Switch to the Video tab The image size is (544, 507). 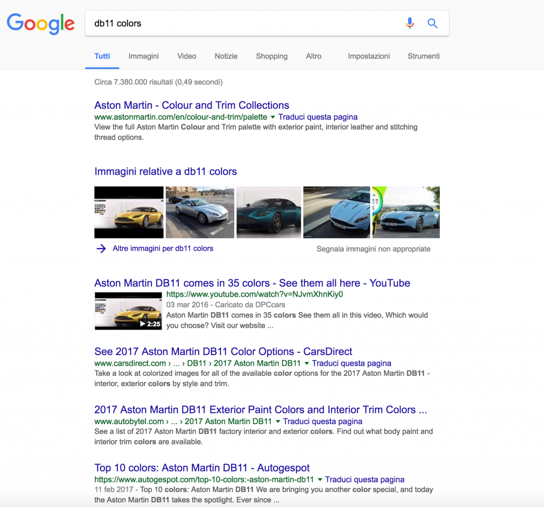[x=186, y=56]
